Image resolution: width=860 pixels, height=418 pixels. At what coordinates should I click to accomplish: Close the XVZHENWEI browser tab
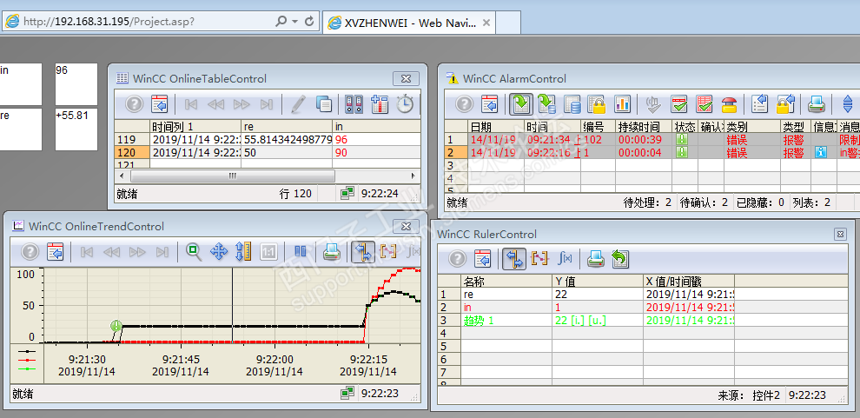coord(486,23)
